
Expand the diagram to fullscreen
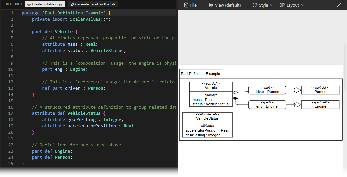pyautogui.click(x=339, y=5)
